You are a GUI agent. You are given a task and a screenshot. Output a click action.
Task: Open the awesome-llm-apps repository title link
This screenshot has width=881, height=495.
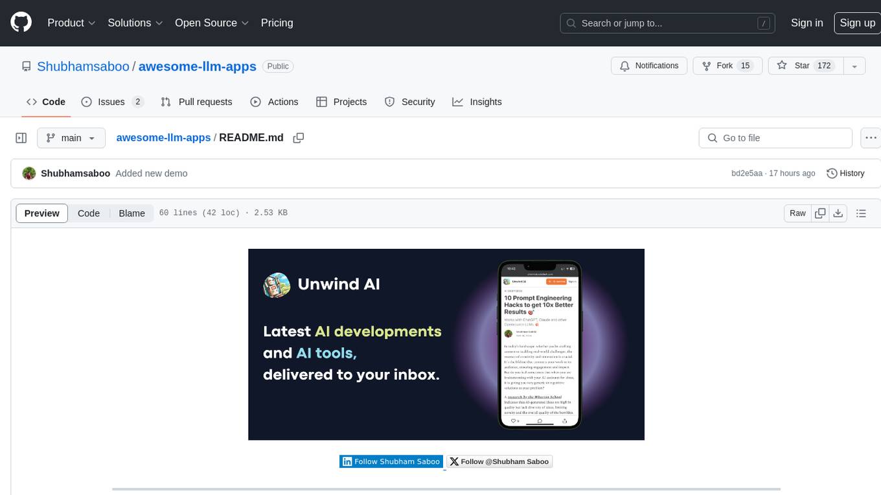(x=198, y=66)
